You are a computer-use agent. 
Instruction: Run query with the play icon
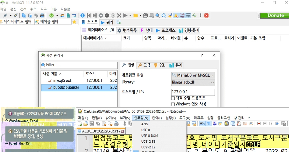[x=125, y=16]
